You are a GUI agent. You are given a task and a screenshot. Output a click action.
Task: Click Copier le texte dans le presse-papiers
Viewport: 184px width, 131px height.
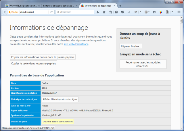pyautogui.click(x=34, y=63)
